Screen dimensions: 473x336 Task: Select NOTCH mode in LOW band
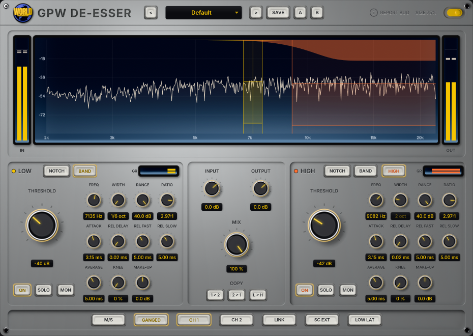click(57, 171)
